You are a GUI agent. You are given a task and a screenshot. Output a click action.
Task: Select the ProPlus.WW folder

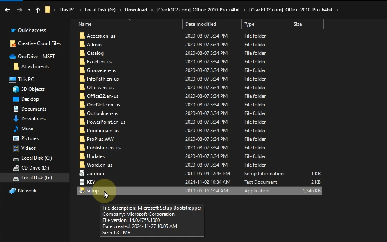[100, 139]
